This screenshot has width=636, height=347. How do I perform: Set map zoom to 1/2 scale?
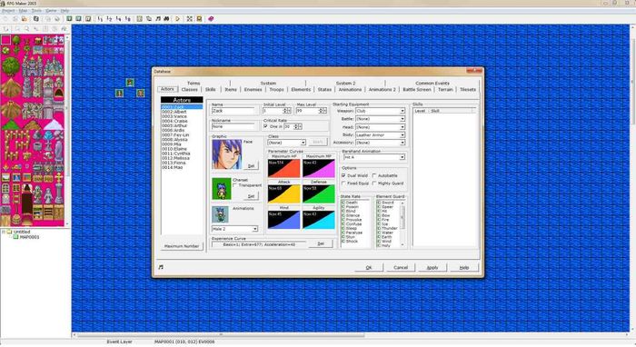tap(109, 19)
